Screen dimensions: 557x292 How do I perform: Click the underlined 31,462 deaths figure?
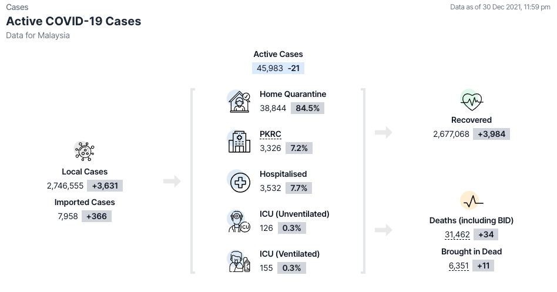[457, 235]
